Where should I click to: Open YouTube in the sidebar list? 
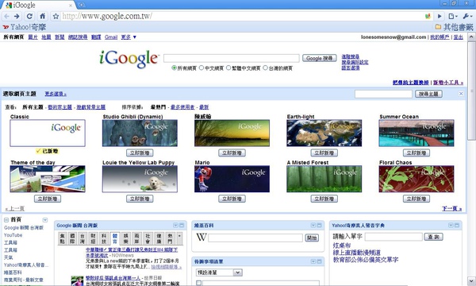[x=13, y=235]
